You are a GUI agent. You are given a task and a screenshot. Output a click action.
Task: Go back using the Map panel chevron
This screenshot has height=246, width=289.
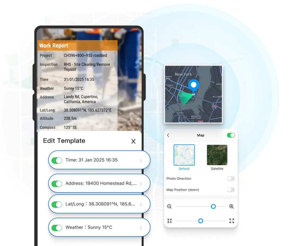[x=168, y=135]
